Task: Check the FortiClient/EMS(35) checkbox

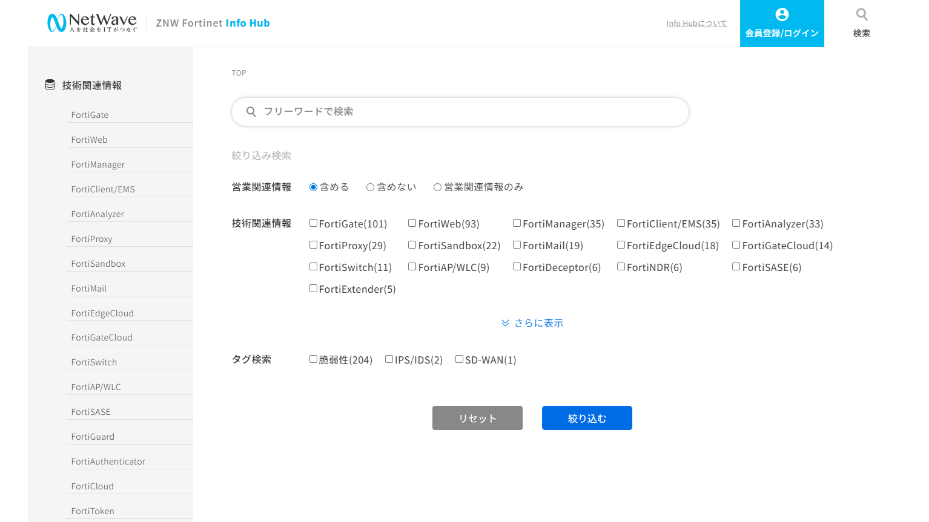Action: click(x=621, y=223)
